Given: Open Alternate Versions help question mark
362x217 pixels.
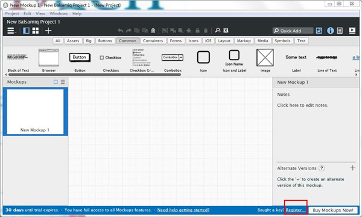Looking at the screenshot, I should click(x=322, y=168).
